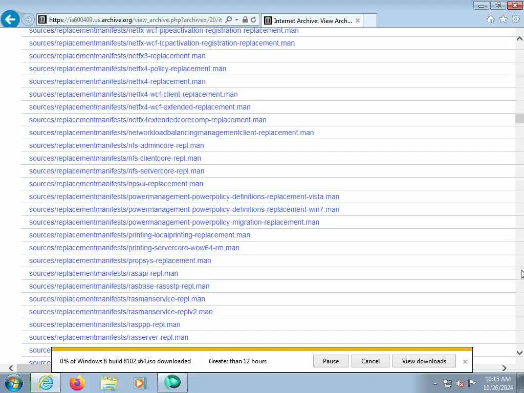Viewport: 524px width, 393px height.
Task: Click the browser Forward arrow button
Action: (x=28, y=20)
